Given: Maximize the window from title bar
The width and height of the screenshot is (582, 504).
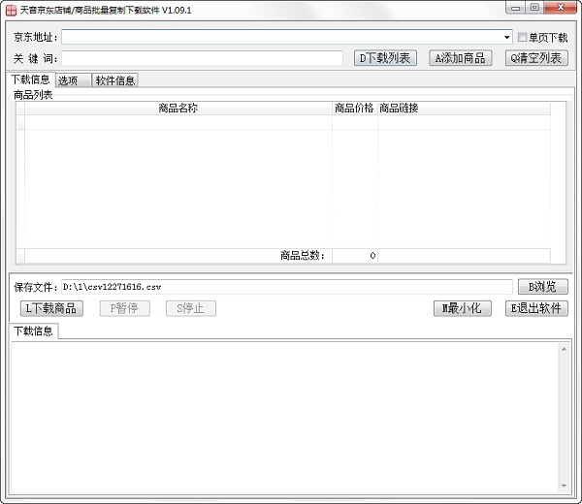Looking at the screenshot, I should [x=534, y=8].
